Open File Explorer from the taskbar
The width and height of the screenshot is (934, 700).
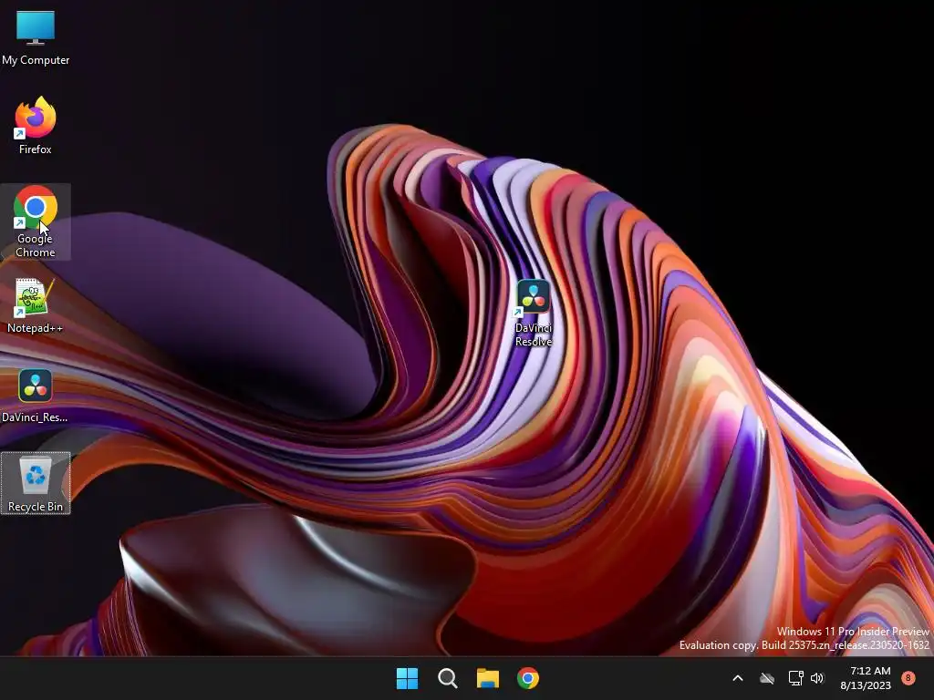coord(487,678)
